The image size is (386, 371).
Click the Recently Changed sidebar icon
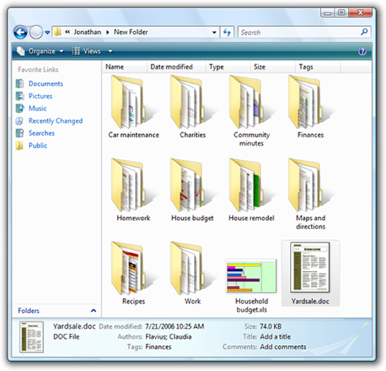point(20,121)
